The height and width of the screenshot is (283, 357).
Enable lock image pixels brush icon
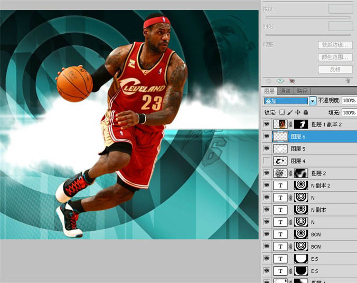click(290, 112)
